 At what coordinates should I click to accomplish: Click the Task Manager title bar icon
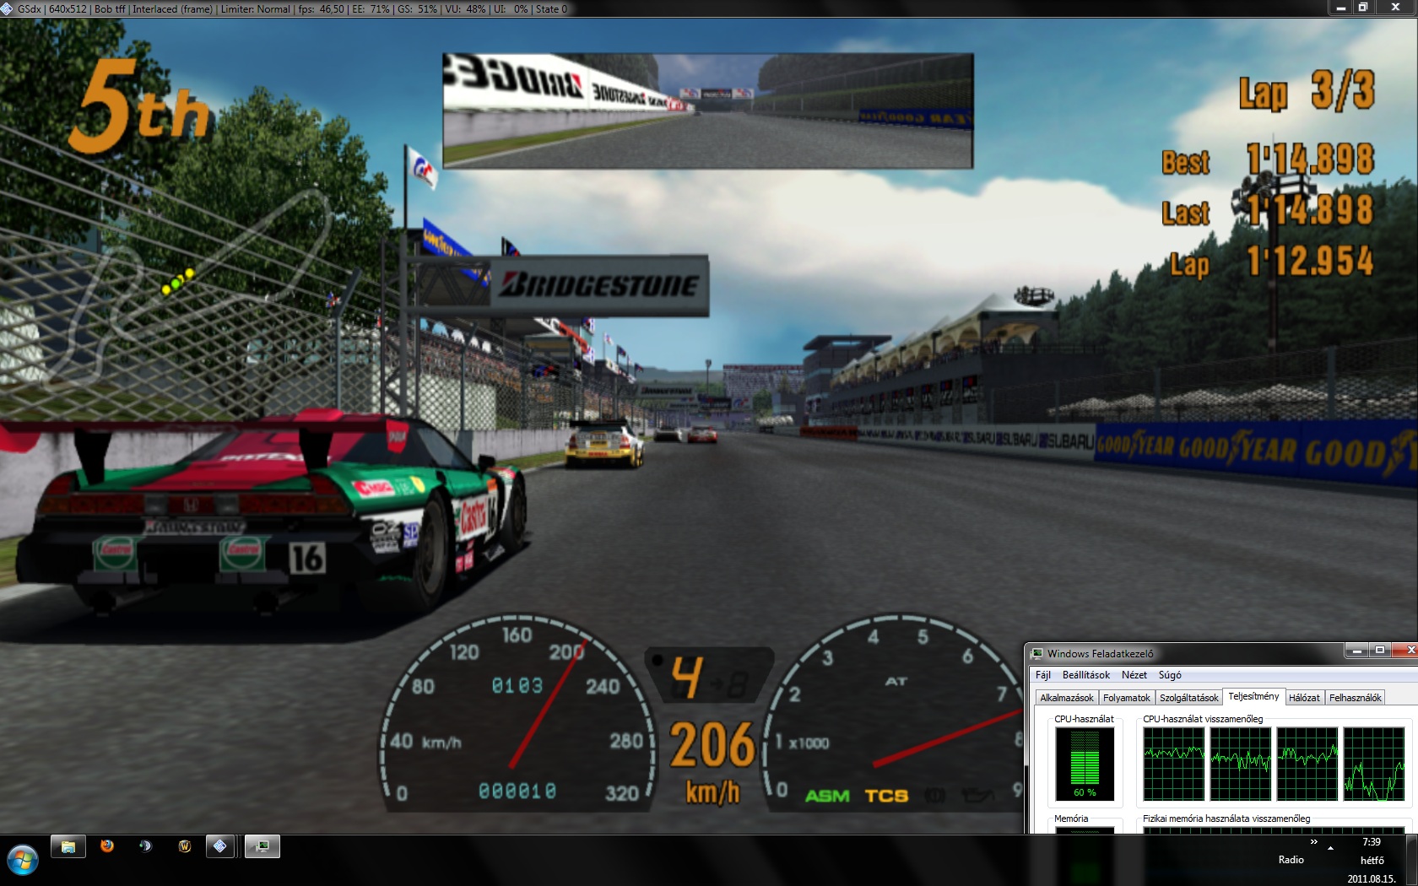1037,653
